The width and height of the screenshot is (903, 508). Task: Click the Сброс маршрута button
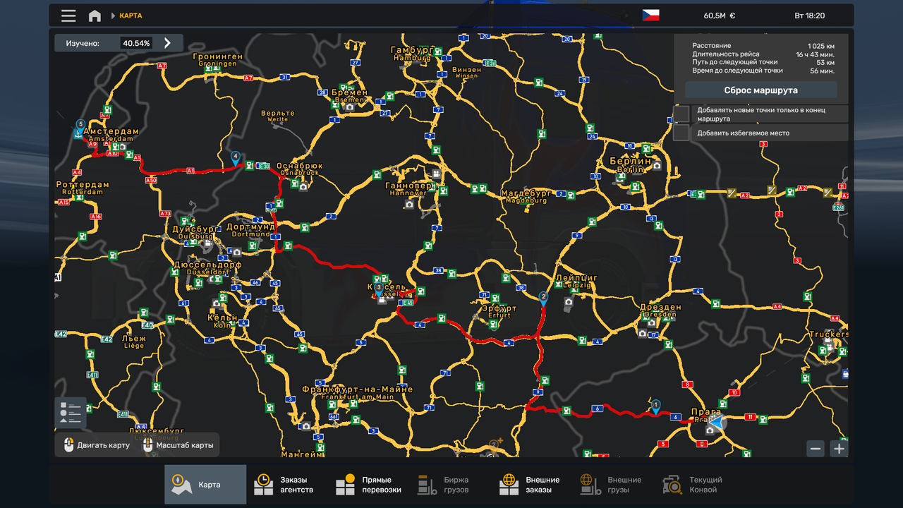(x=761, y=90)
